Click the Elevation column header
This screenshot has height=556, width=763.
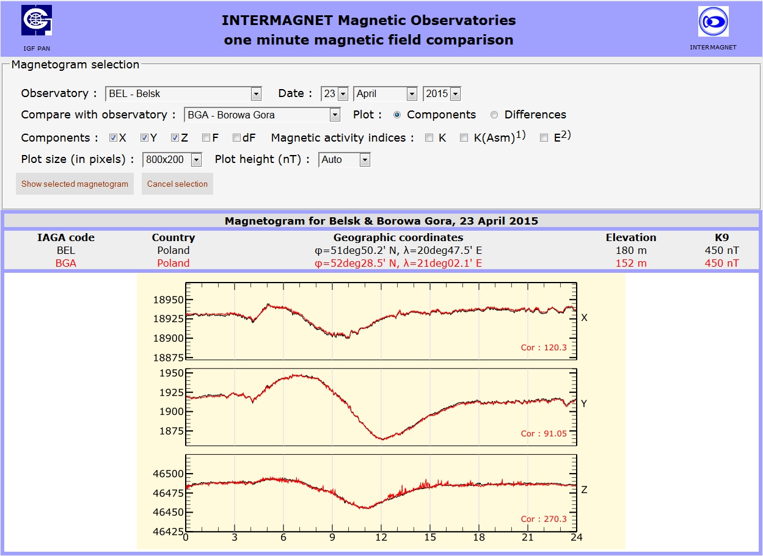pos(631,237)
